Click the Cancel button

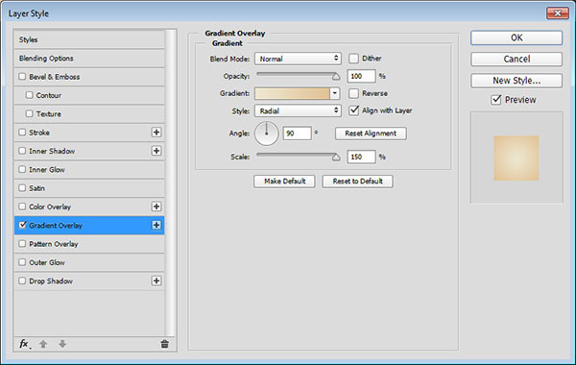pyautogui.click(x=516, y=59)
